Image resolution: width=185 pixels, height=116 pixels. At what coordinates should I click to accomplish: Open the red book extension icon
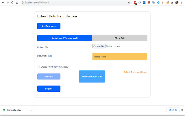pos(149,3)
